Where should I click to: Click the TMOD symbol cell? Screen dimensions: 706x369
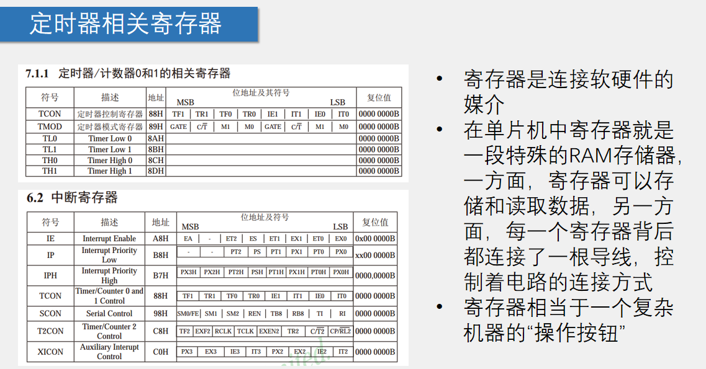click(50, 127)
